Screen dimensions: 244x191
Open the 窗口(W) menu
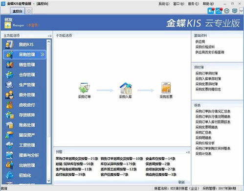click(178, 3)
